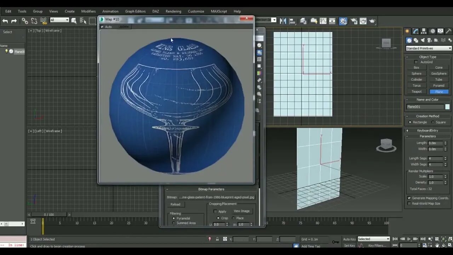
Task: Toggle the Auto checkbox in Map #10 window
Action: 102,27
